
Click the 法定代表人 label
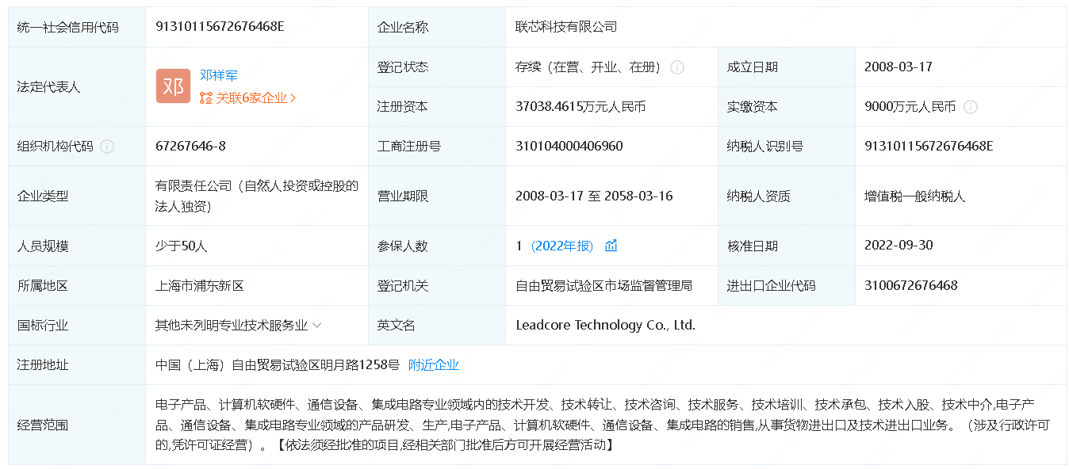tap(49, 87)
